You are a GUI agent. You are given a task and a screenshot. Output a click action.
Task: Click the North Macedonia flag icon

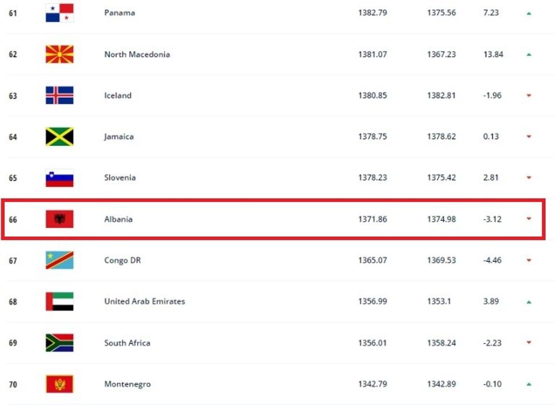pos(59,54)
